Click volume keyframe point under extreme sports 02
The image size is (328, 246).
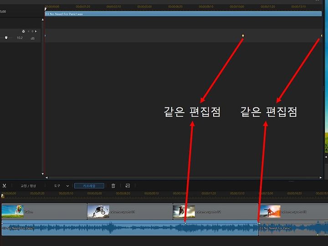[x=185, y=223]
